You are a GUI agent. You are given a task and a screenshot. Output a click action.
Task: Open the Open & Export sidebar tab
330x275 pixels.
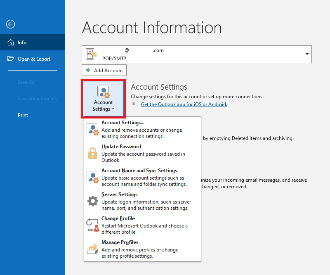point(34,59)
